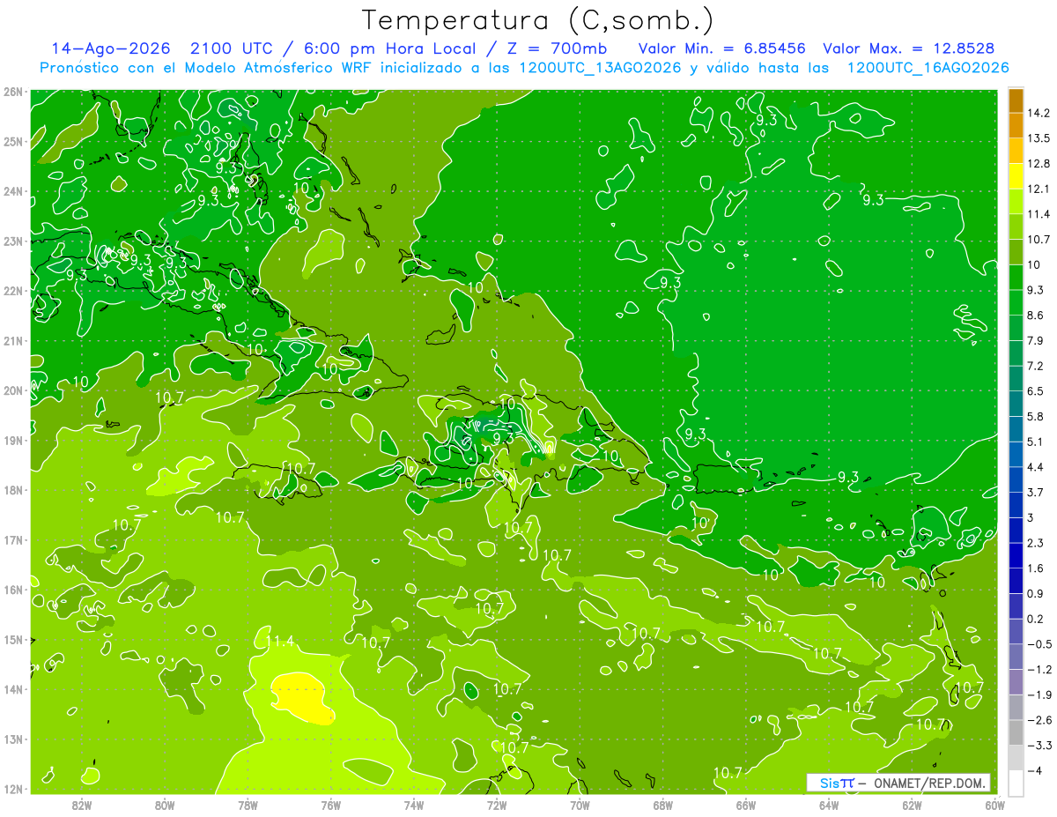The image size is (1057, 817).
Task: Click the legend swatch between 13.5 and 14.2
Action: tap(1016, 125)
